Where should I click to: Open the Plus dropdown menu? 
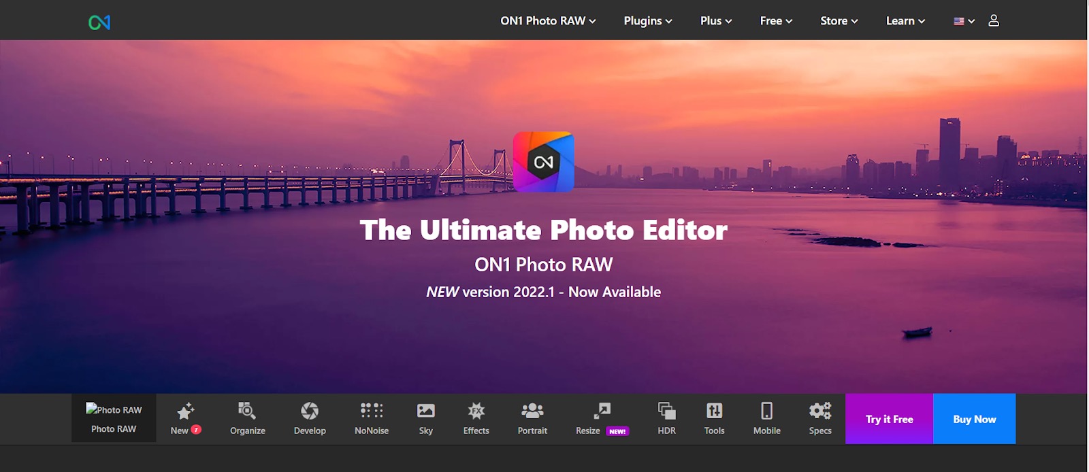coord(716,21)
